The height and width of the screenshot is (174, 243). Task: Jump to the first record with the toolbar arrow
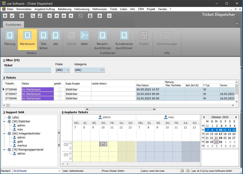point(50,16)
